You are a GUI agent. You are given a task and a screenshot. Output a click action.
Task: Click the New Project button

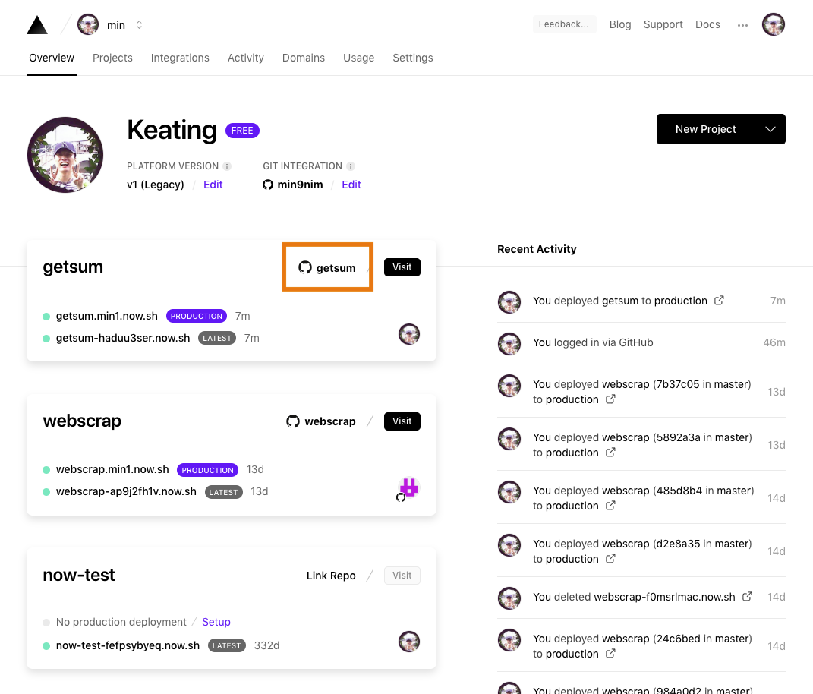click(706, 129)
